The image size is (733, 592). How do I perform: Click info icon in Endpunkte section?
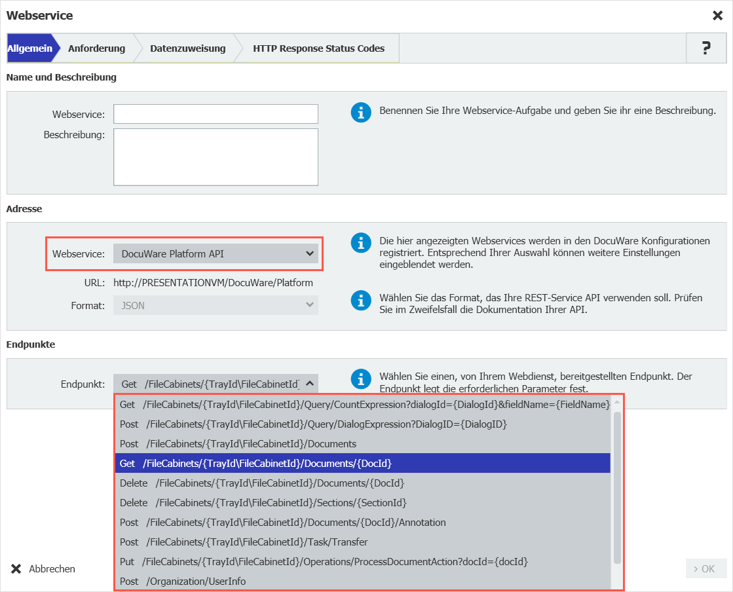[x=361, y=379]
